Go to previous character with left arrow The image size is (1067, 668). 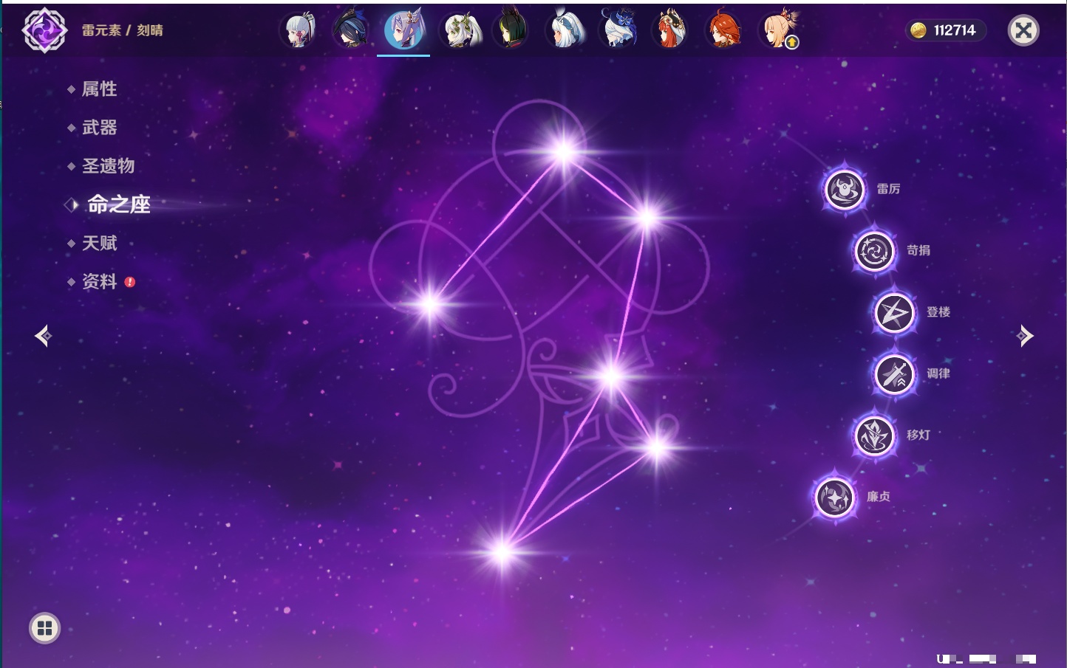pos(43,336)
